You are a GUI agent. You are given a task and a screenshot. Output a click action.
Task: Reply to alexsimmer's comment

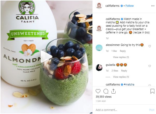[123, 51]
